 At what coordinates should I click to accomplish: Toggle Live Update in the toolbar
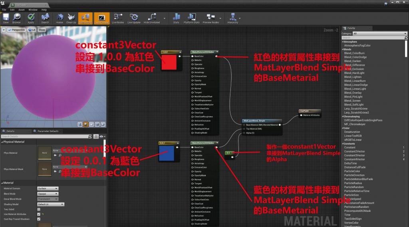point(134,17)
